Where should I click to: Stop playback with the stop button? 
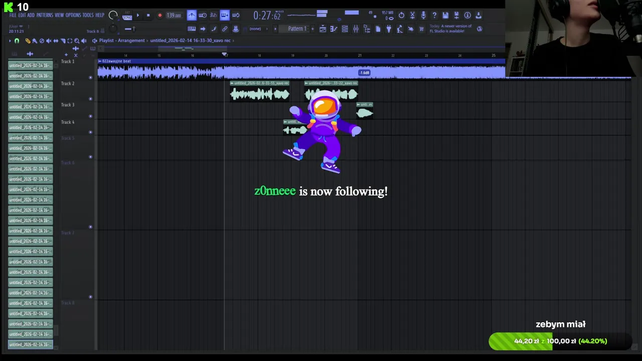[x=148, y=16]
